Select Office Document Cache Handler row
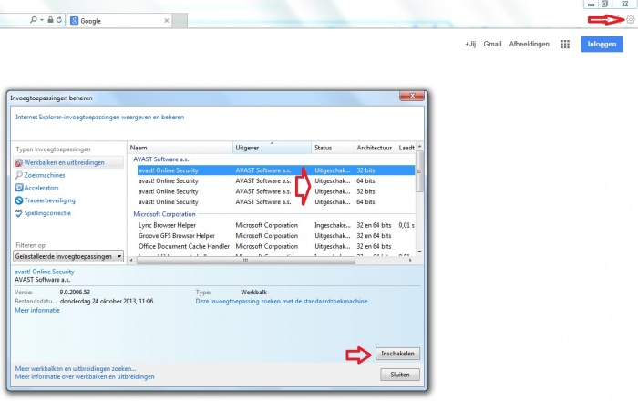Screen dimensions: 638x401 276,246
